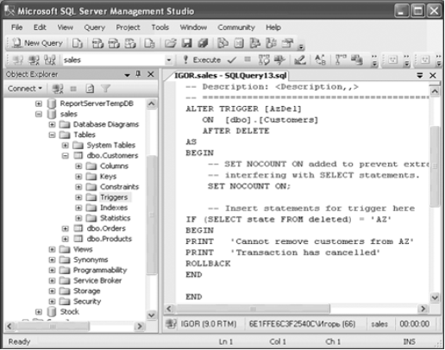Click the ROLLBACK line in the query

point(208,264)
